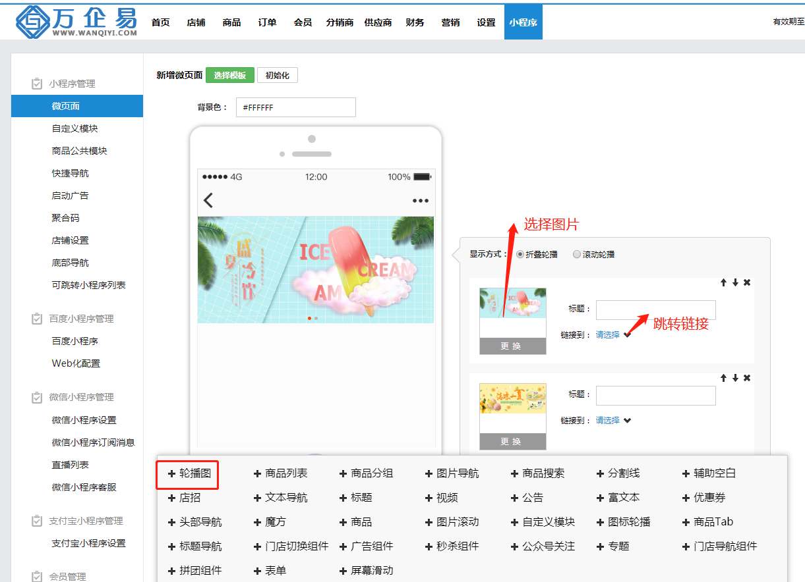Image resolution: width=805 pixels, height=582 pixels.
Task: Select 滚动轮播 display mode
Action: (x=577, y=254)
